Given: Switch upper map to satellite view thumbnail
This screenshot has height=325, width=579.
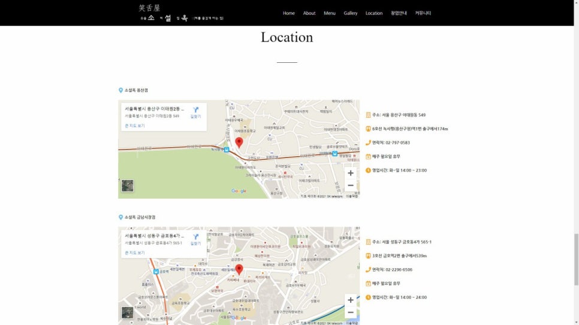Looking at the screenshot, I should tap(128, 186).
